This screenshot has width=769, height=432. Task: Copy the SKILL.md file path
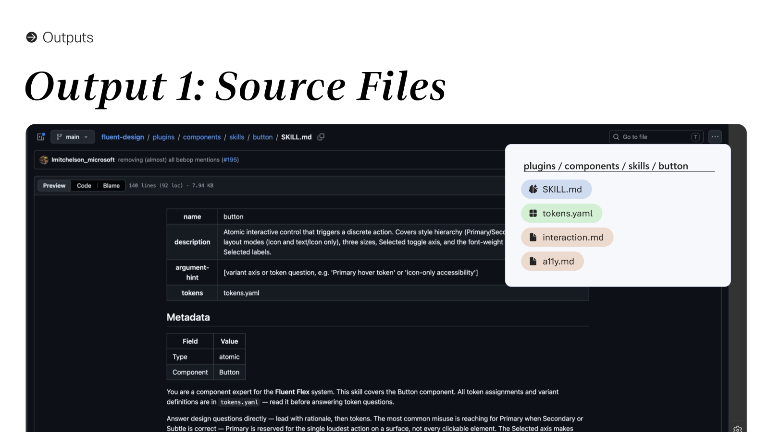click(321, 137)
